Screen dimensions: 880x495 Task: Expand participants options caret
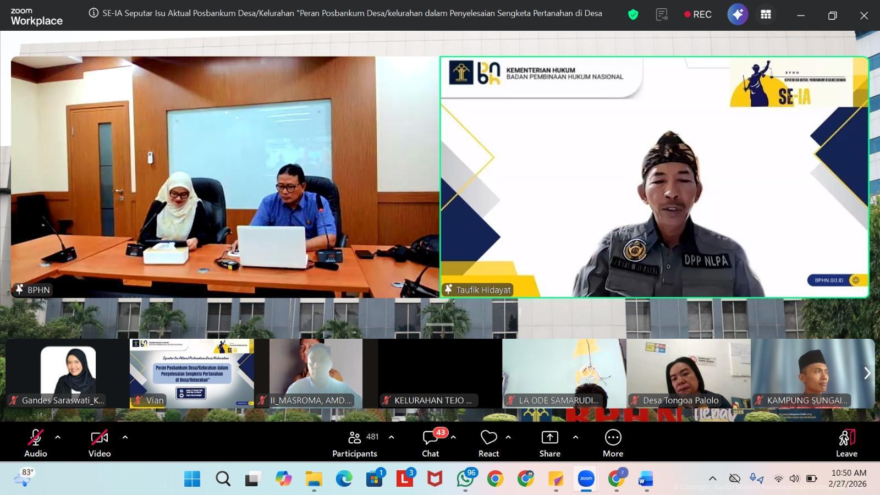pyautogui.click(x=391, y=437)
